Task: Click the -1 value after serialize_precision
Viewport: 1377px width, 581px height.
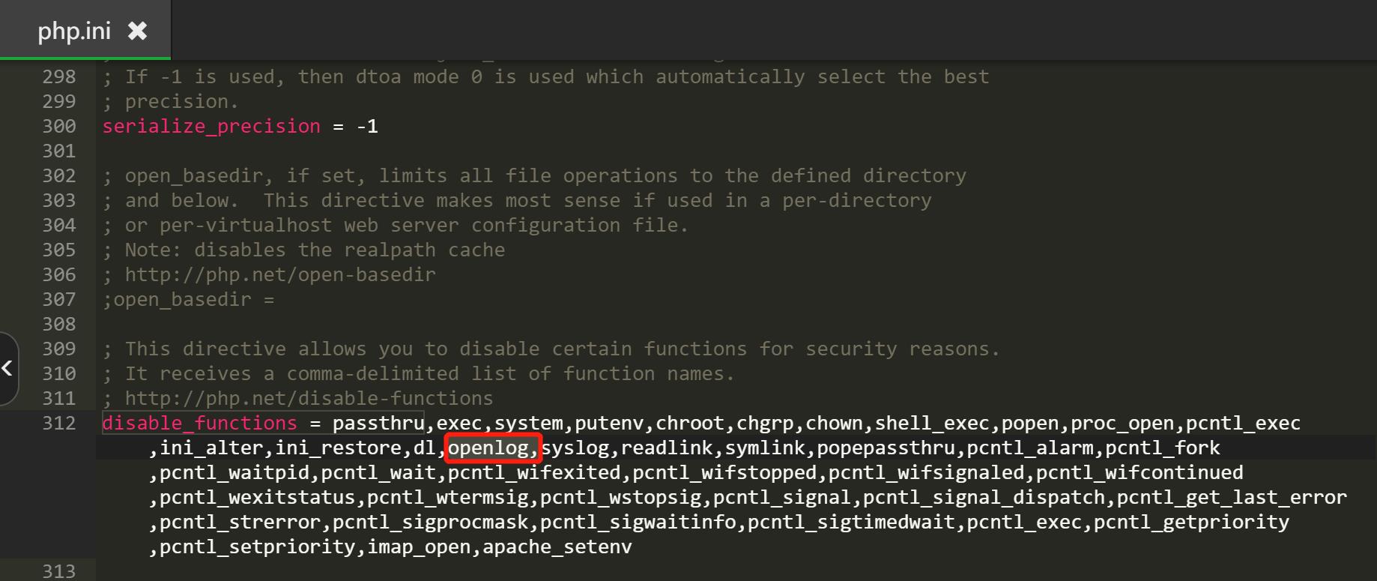Action: 367,126
